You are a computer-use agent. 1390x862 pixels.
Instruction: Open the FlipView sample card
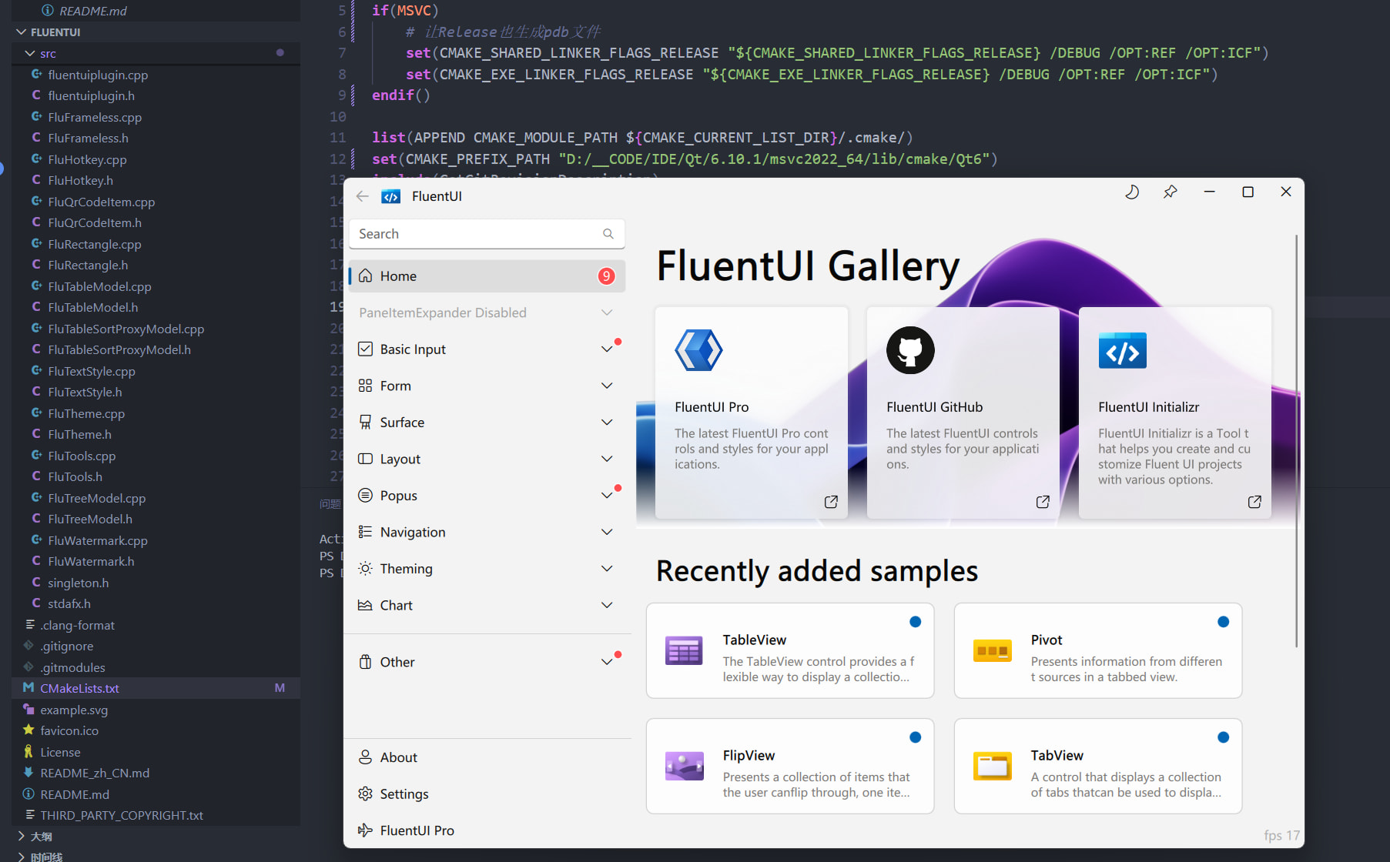tap(790, 767)
